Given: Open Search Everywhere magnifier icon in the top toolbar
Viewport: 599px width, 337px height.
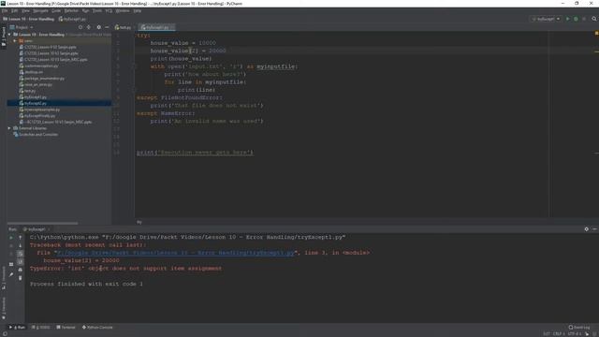Looking at the screenshot, I should tap(594, 19).
